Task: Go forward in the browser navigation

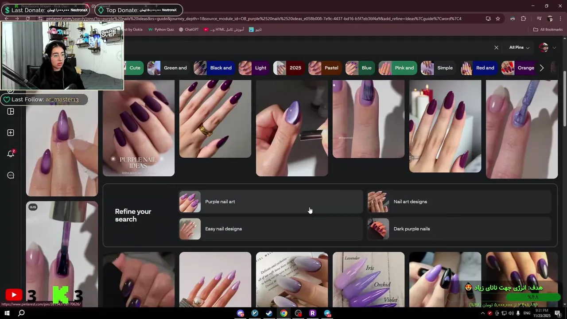Action: pyautogui.click(x=17, y=19)
